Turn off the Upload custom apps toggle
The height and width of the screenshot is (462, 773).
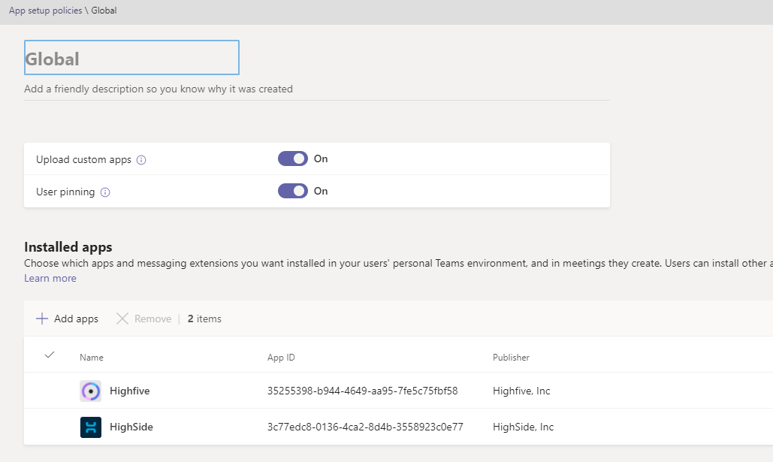coord(292,159)
